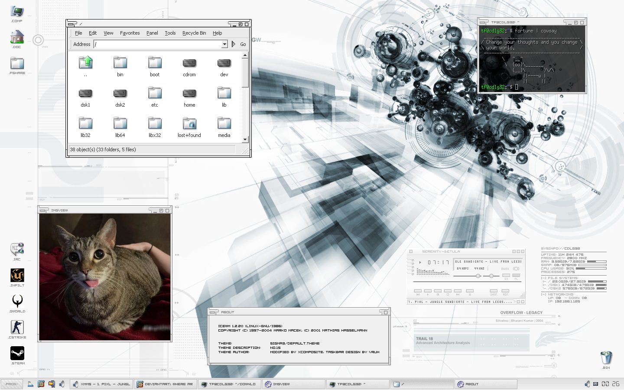Select the media folder icon
The height and width of the screenshot is (390, 624).
click(x=224, y=123)
